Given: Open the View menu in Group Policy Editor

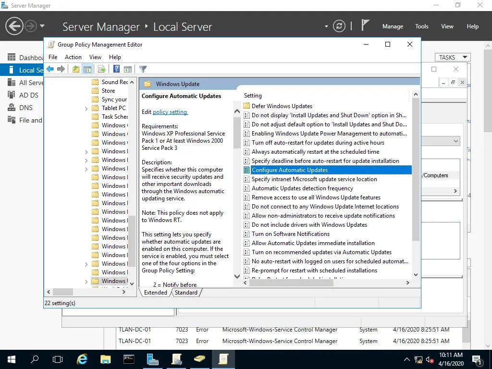Looking at the screenshot, I should 95,57.
